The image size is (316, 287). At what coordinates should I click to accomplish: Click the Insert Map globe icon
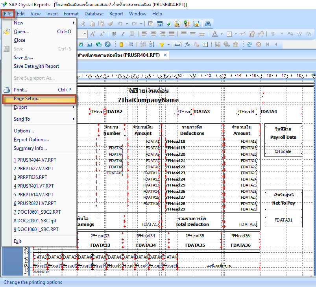click(98, 45)
